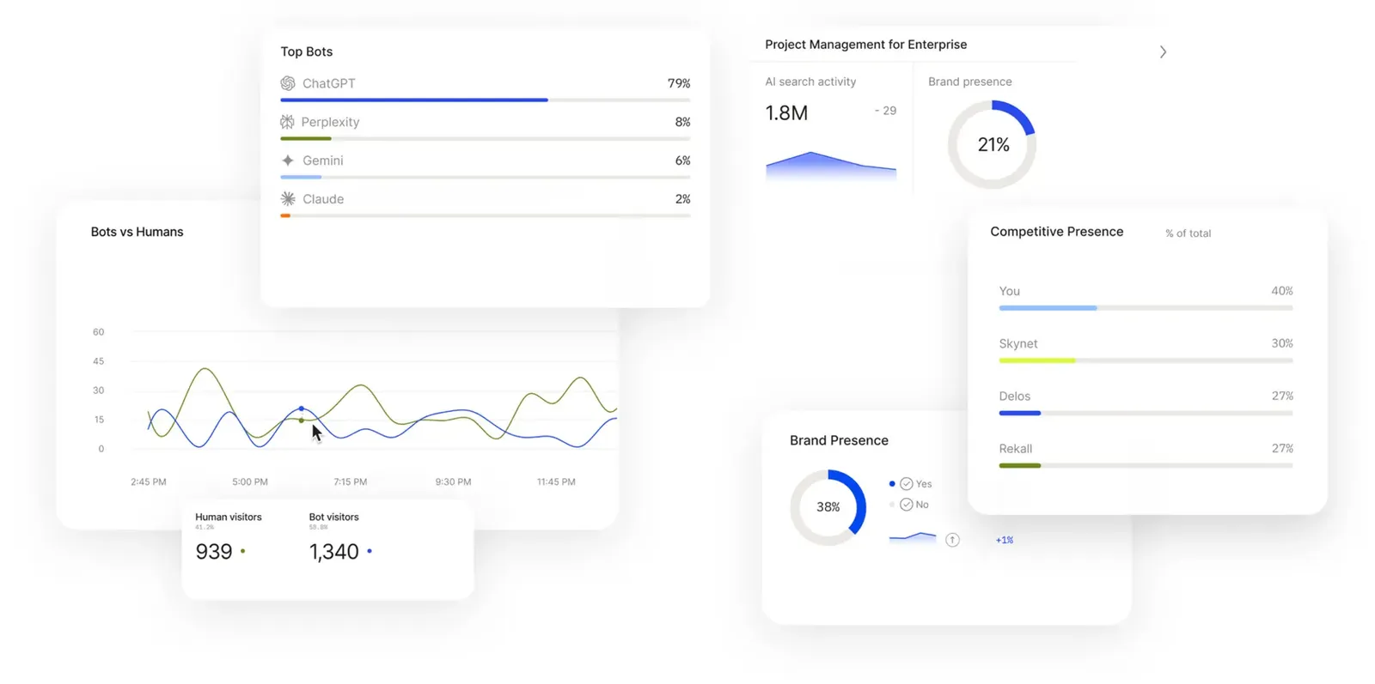Click the 1.8M AI search activity value
This screenshot has height=684, width=1375.
(x=786, y=113)
